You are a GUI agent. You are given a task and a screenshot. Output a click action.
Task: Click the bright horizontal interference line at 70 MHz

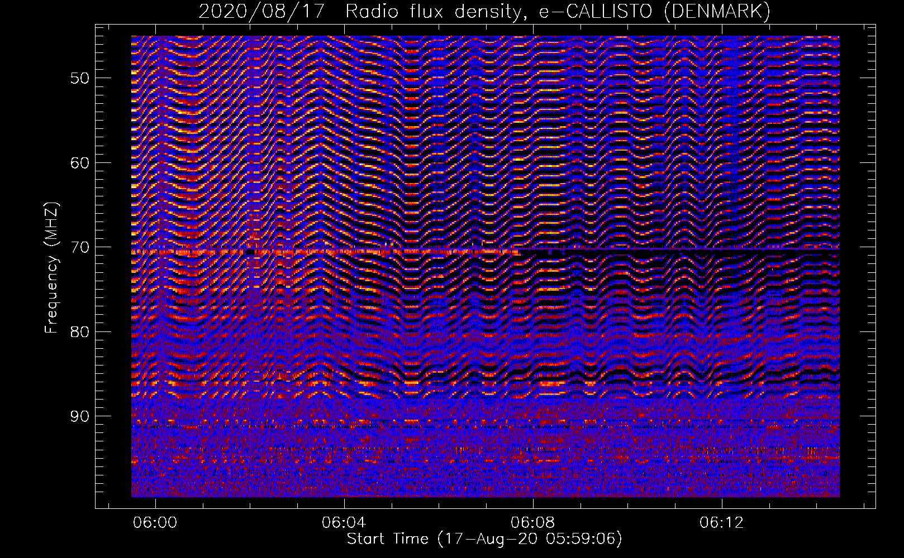click(x=325, y=252)
